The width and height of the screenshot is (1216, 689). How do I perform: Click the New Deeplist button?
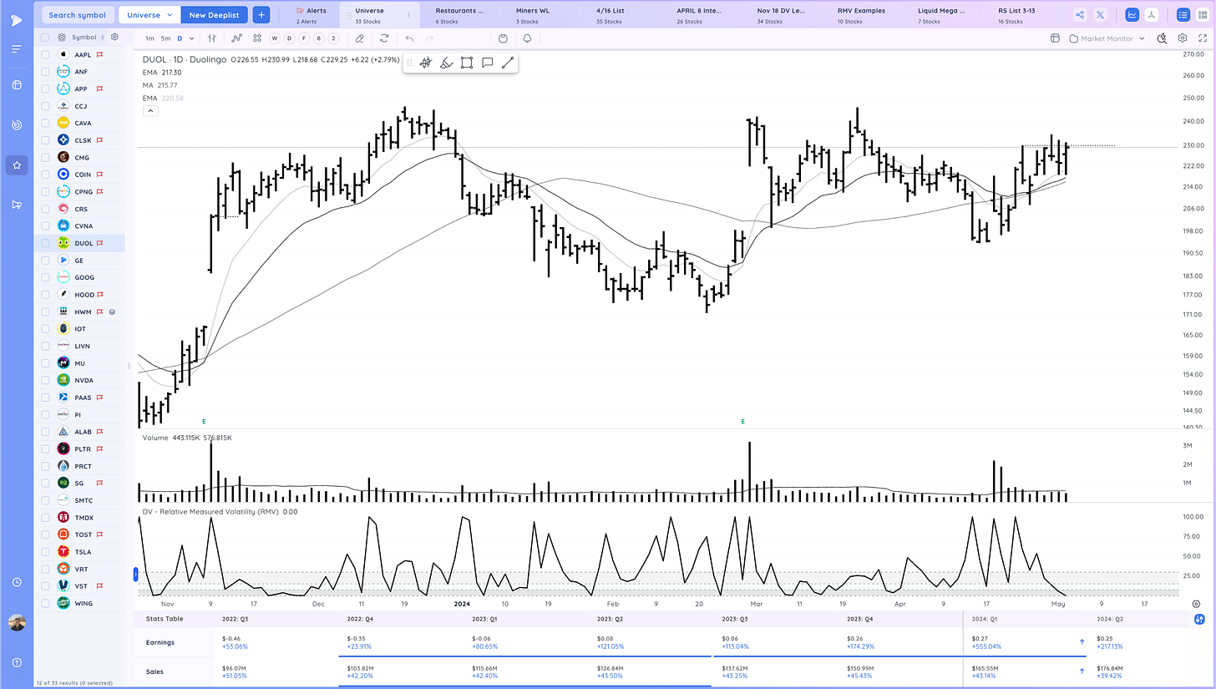215,14
